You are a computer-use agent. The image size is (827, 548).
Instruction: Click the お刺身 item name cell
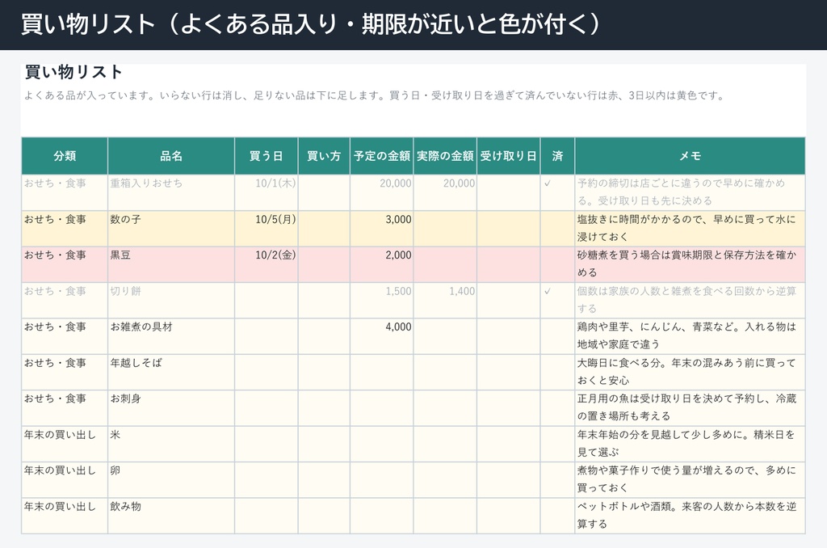tap(171, 408)
